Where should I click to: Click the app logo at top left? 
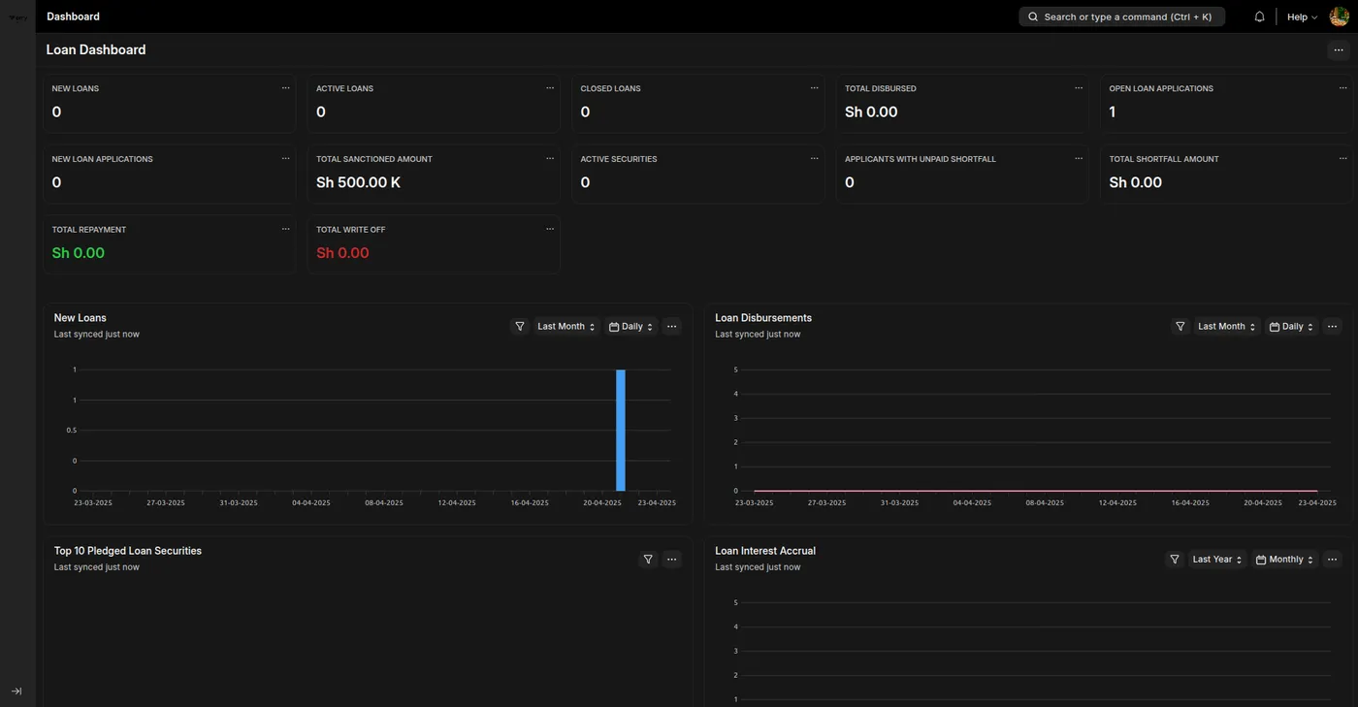click(16, 17)
